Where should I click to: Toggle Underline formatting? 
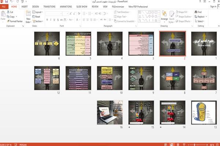click(x=54, y=20)
